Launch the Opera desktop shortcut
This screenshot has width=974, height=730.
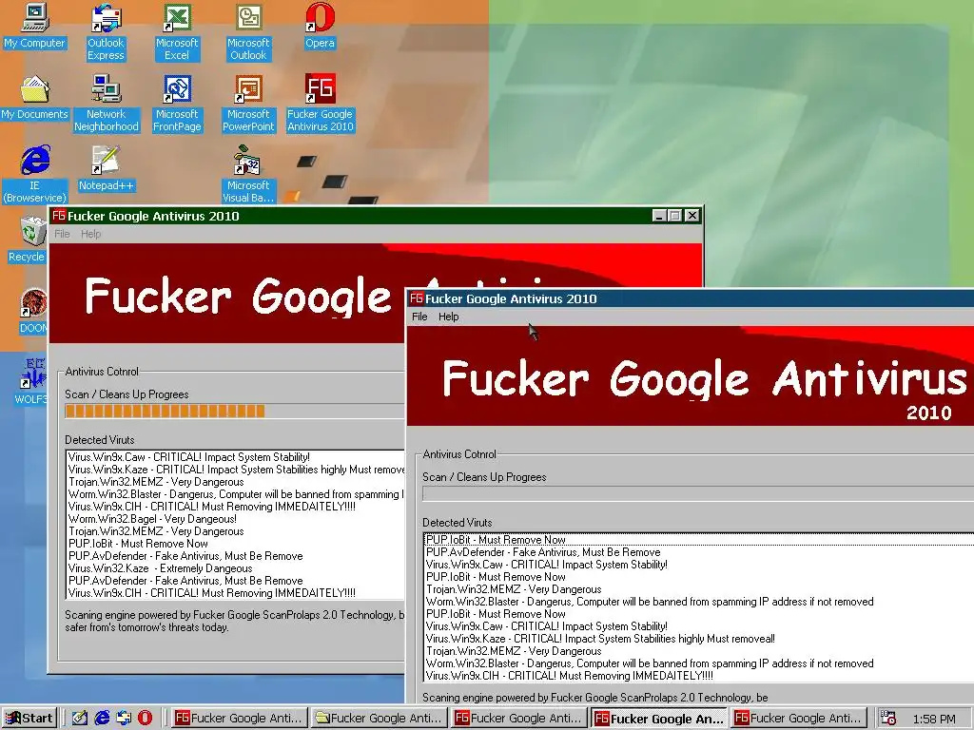tap(320, 27)
